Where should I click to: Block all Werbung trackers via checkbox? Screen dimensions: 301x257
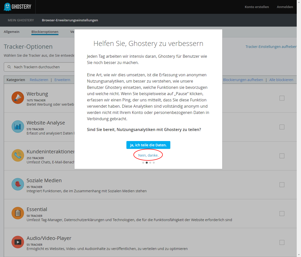282,98
